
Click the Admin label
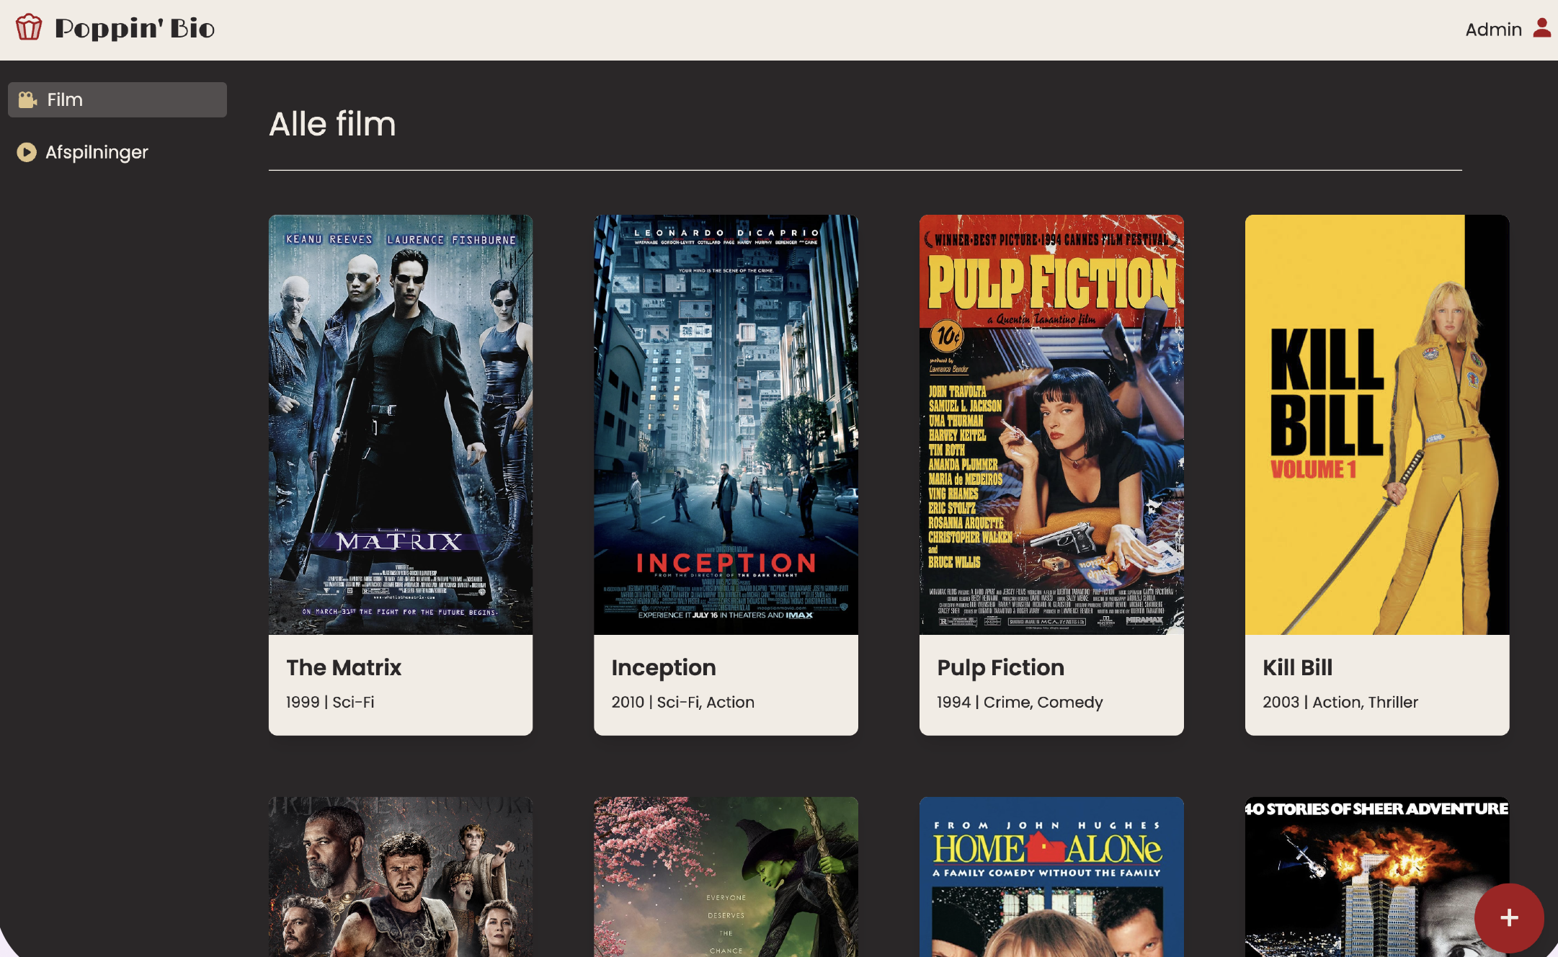1493,30
